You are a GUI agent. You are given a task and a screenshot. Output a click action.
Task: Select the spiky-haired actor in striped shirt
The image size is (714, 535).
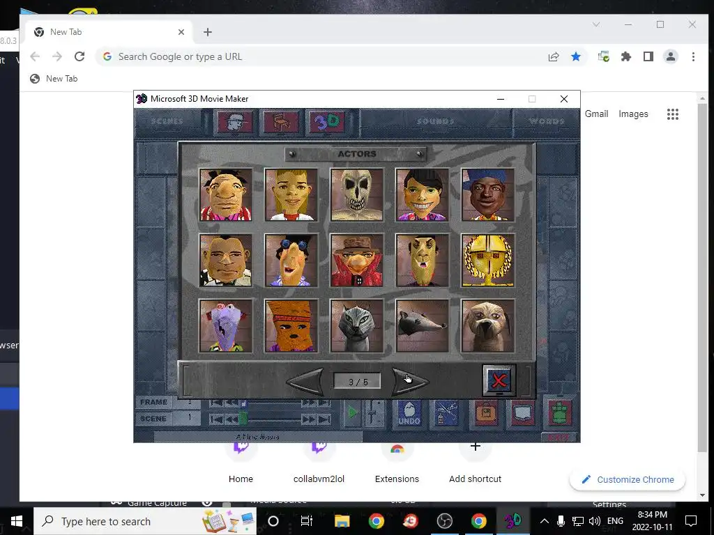tap(225, 195)
